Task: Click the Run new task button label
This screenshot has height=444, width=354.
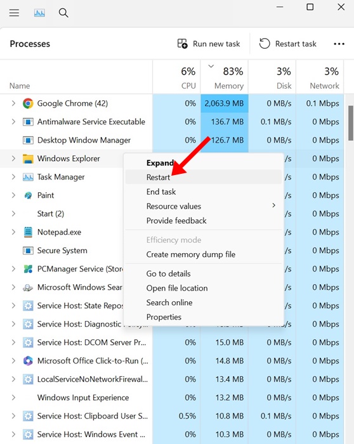Action: [216, 44]
